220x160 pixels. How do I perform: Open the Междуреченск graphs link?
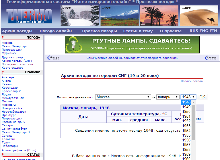(x=13, y=98)
